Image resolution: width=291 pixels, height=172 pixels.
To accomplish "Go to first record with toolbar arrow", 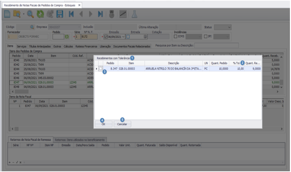I will coord(72,15).
